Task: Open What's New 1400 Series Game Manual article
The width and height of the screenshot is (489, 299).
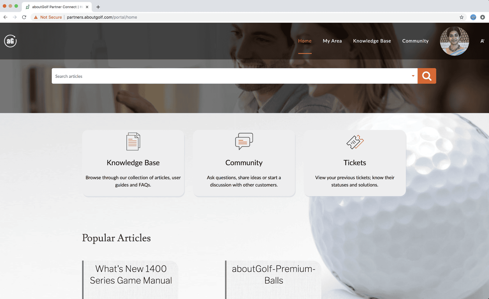Action: click(x=131, y=274)
